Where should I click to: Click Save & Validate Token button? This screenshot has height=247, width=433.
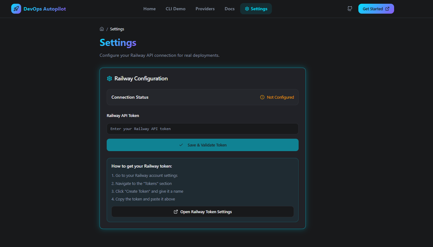click(x=203, y=145)
